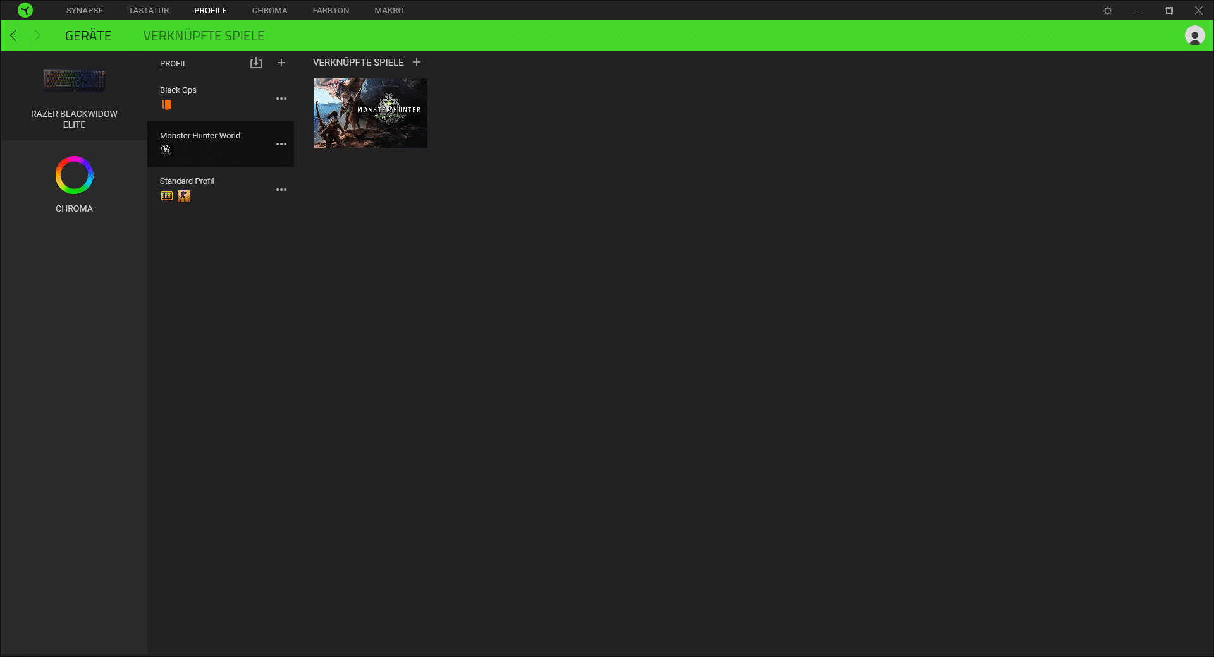Click the Monster Hunter game thumbnail
Image resolution: width=1214 pixels, height=657 pixels.
coord(371,113)
